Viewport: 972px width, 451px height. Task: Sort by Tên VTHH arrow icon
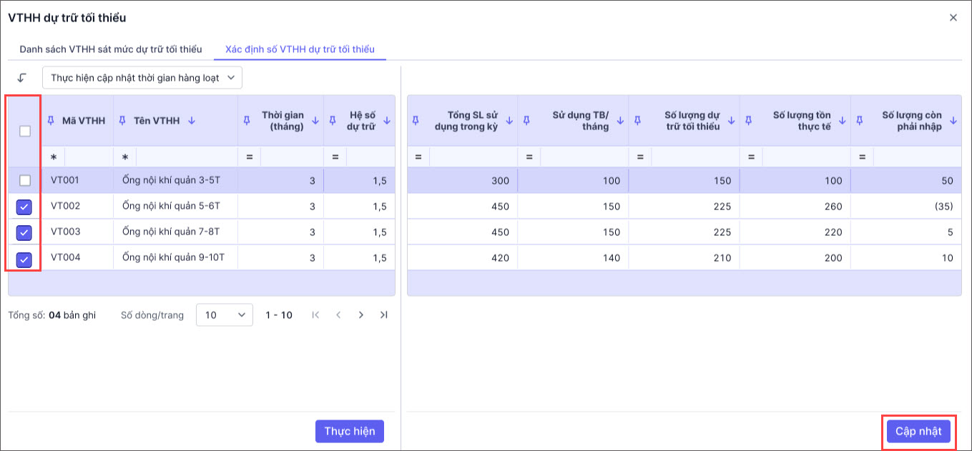191,121
